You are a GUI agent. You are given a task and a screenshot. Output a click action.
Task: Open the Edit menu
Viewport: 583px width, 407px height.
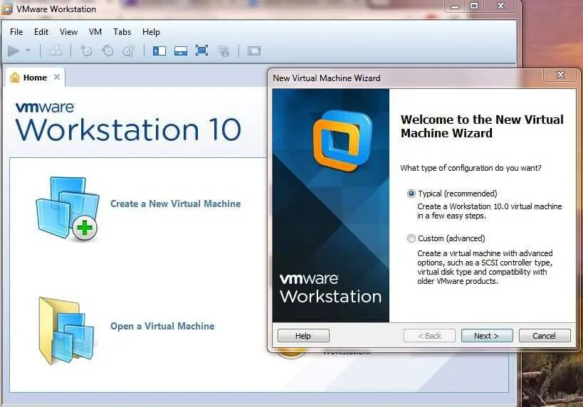[x=41, y=32]
